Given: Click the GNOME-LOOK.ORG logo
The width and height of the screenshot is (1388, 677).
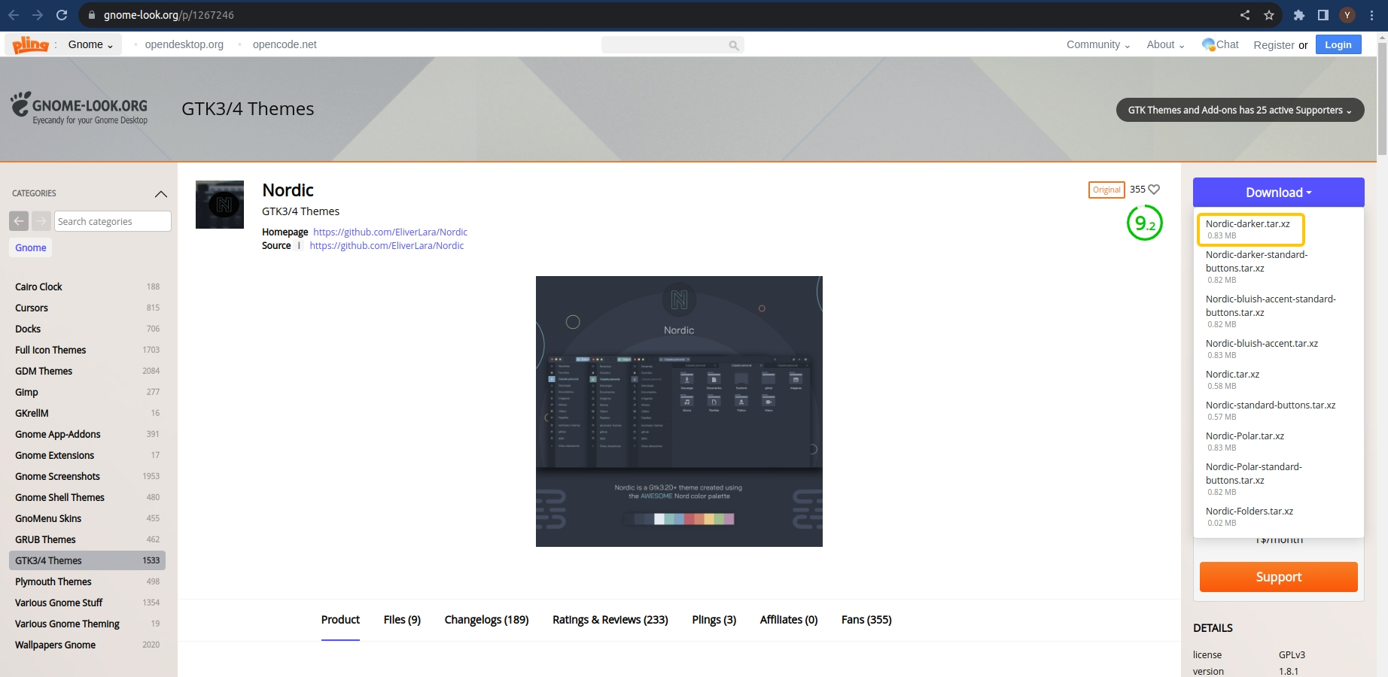Looking at the screenshot, I should click(79, 109).
